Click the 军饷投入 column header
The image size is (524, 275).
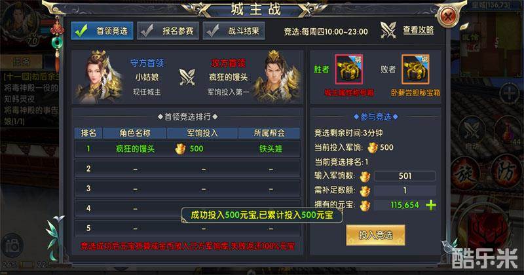(x=202, y=133)
